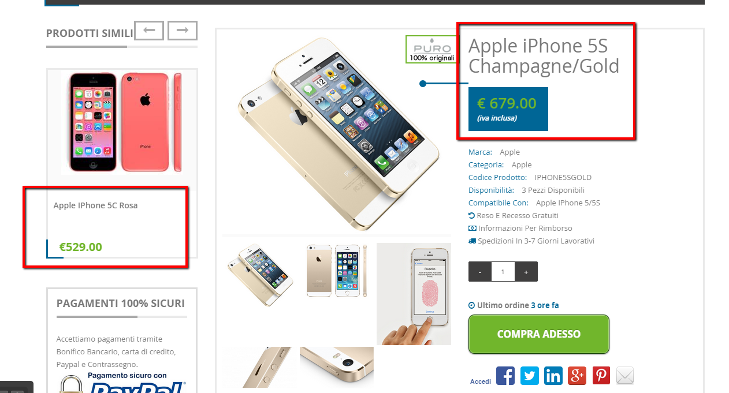The height and width of the screenshot is (393, 729).
Task: Click the PURO 100% originali badge
Action: (x=432, y=50)
